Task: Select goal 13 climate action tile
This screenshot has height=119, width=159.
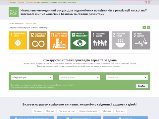Action: pyautogui.click(x=79, y=40)
